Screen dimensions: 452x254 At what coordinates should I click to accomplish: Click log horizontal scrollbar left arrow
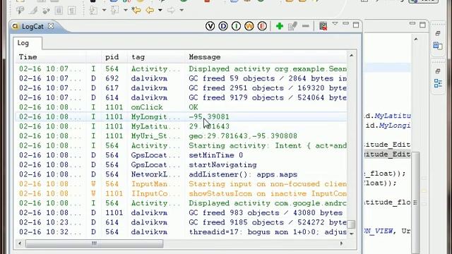pyautogui.click(x=19, y=243)
